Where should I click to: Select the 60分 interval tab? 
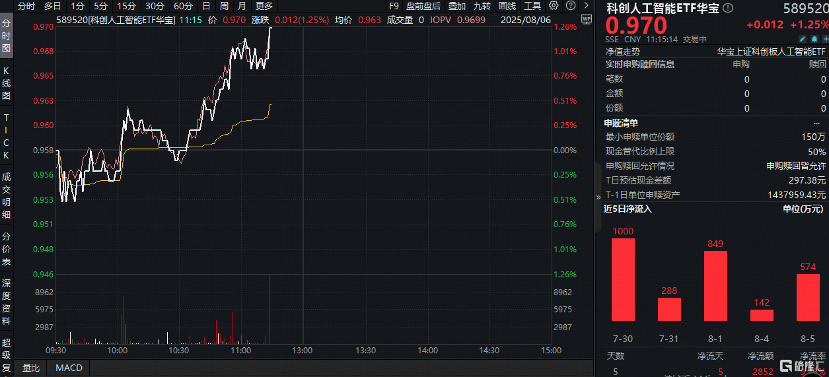click(x=183, y=6)
